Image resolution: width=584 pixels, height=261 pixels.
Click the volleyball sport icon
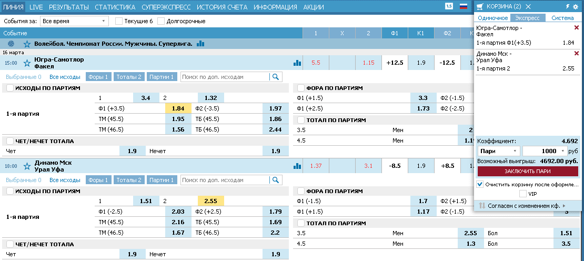[x=11, y=44]
